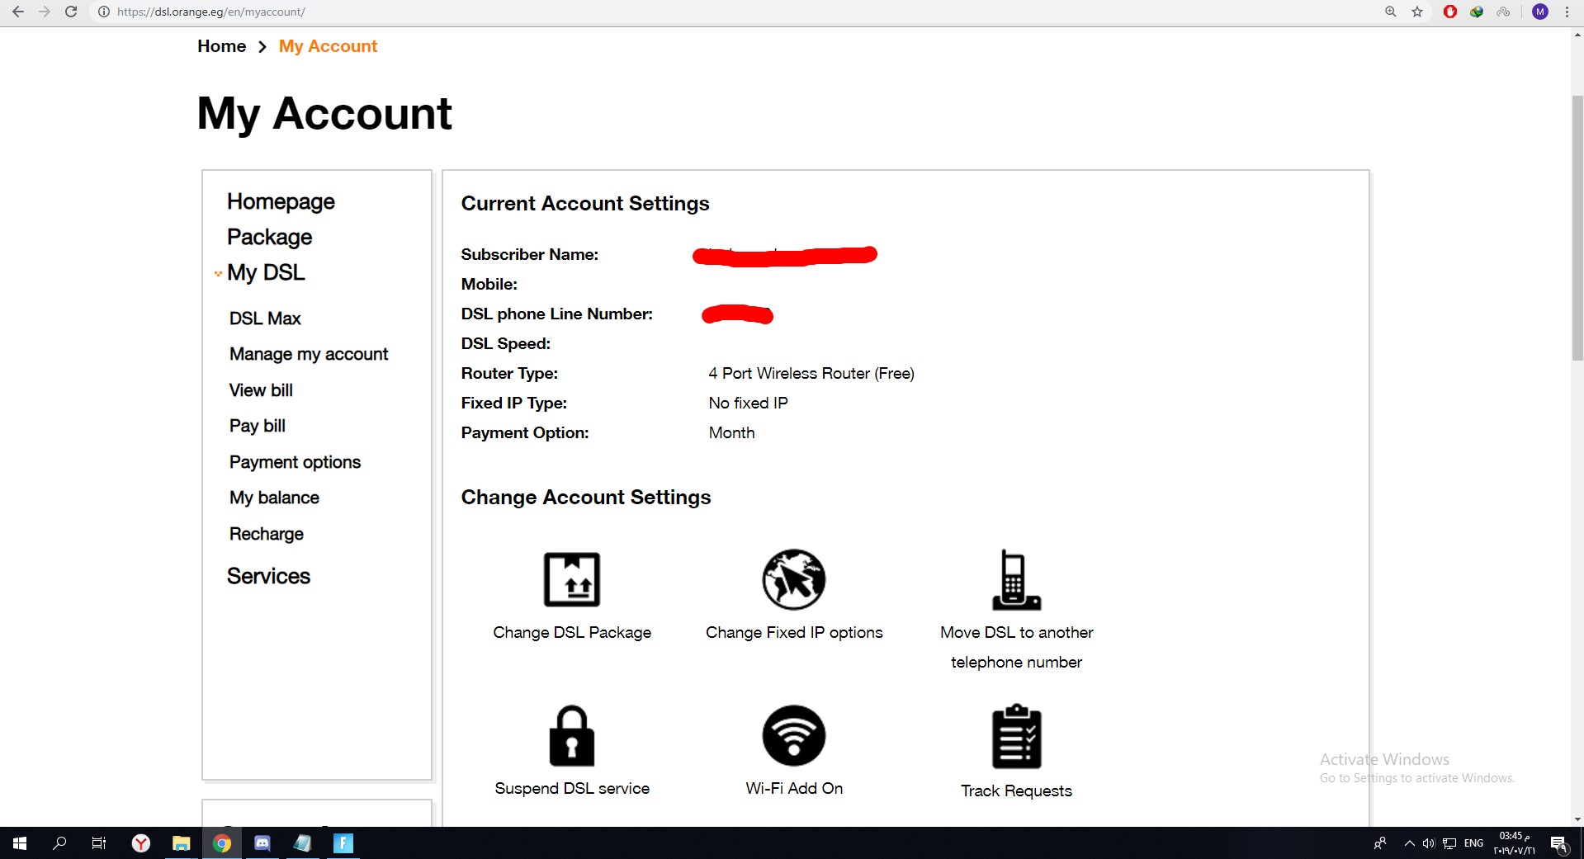Click the View bill link
1584x859 pixels.
click(261, 390)
